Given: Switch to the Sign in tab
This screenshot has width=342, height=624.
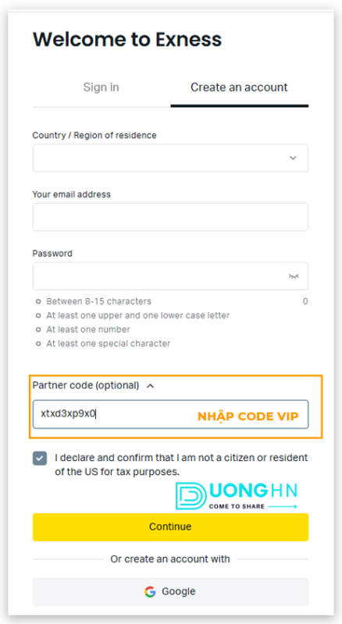Looking at the screenshot, I should tap(102, 87).
